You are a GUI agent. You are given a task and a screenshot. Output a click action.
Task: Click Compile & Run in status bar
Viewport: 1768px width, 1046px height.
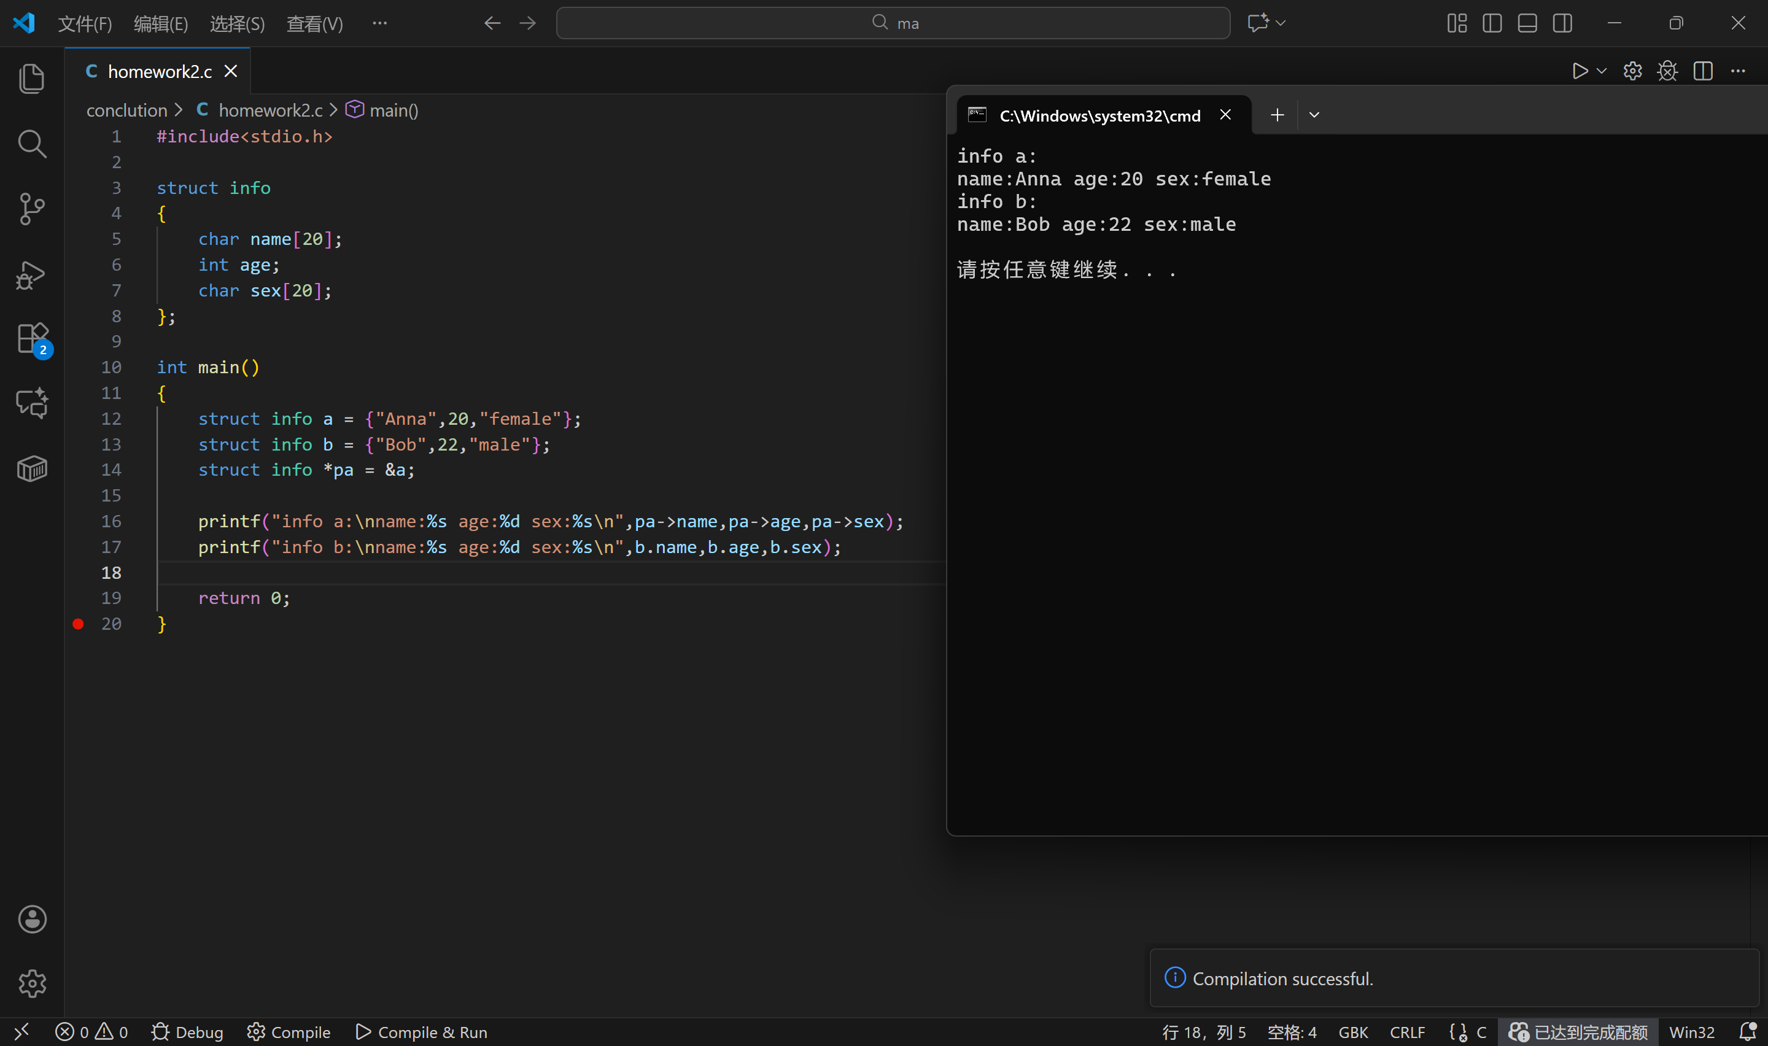pyautogui.click(x=421, y=1032)
